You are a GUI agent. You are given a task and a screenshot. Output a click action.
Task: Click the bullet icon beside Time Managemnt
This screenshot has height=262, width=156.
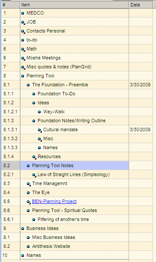click(29, 184)
